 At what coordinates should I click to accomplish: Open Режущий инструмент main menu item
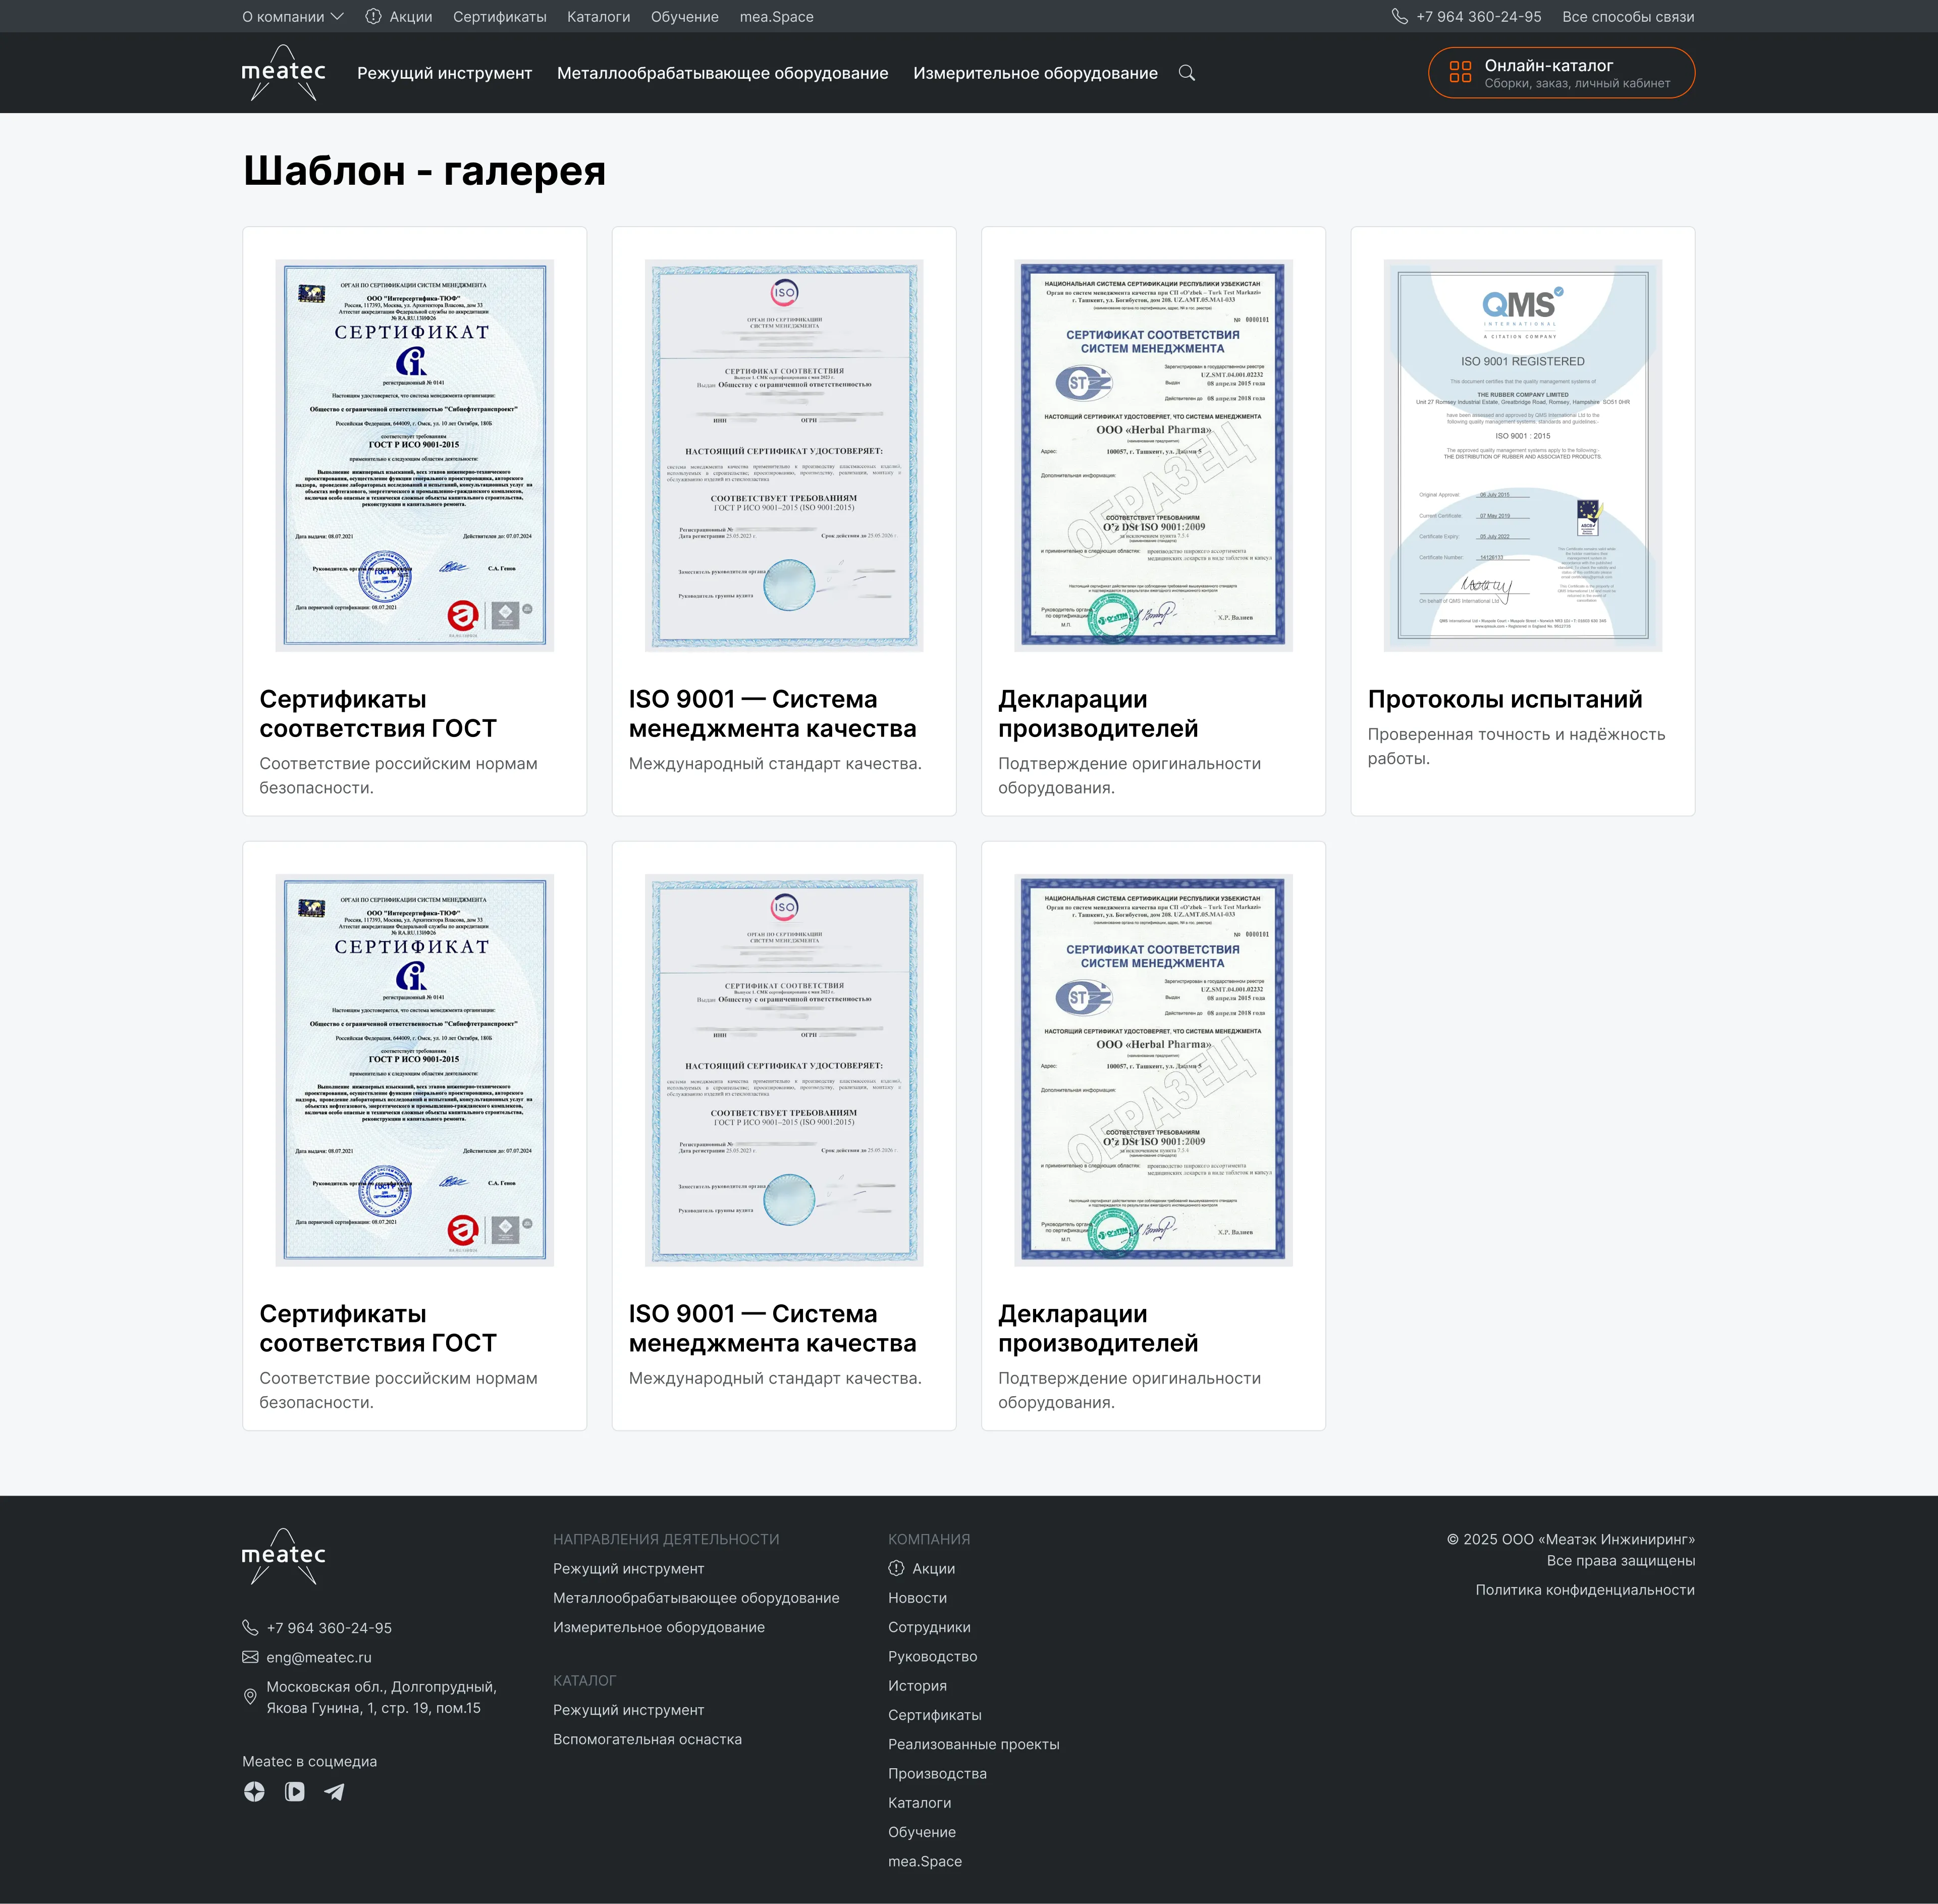[x=444, y=73]
